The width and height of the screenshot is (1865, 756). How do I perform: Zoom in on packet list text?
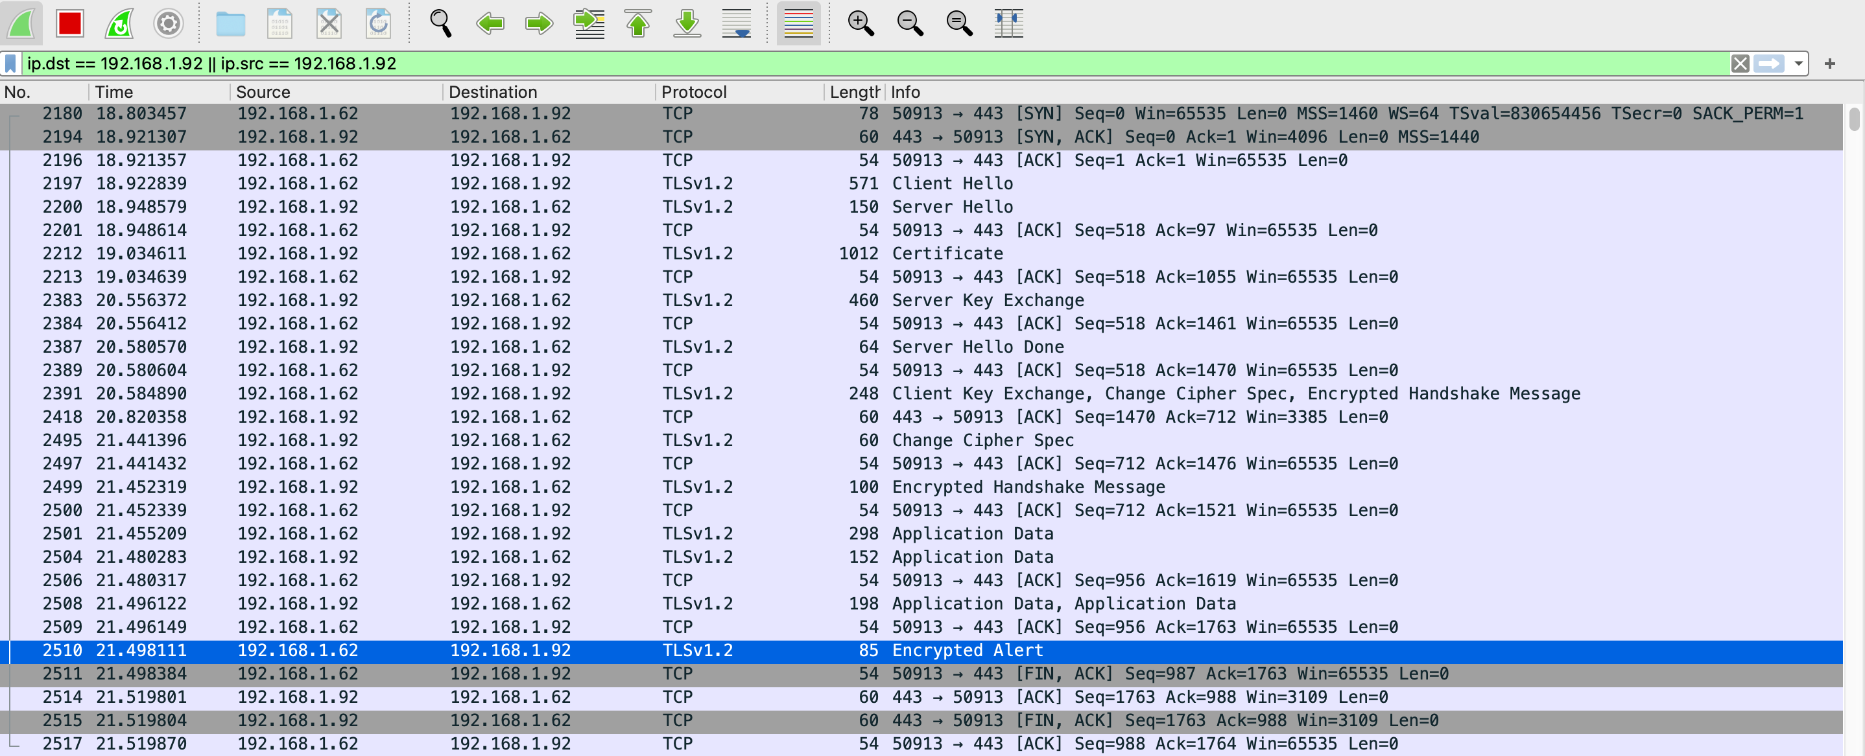860,24
